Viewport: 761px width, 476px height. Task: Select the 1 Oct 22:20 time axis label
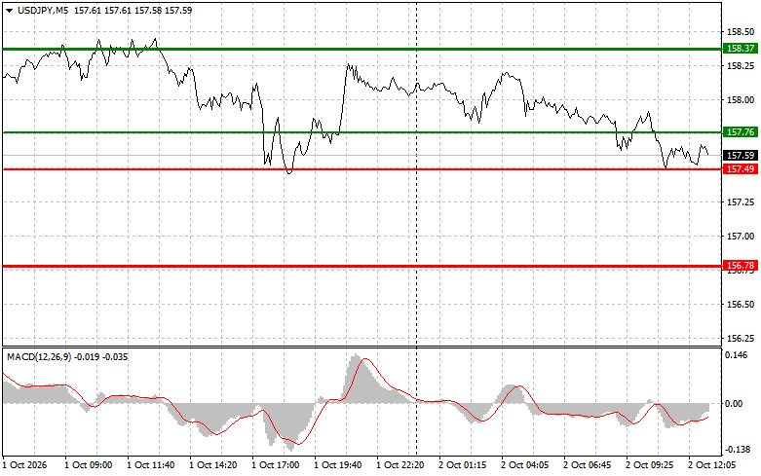point(400,465)
